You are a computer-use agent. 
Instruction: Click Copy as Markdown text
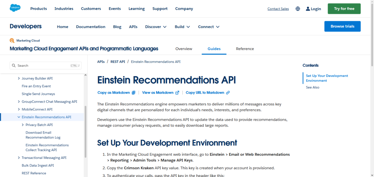(x=114, y=93)
